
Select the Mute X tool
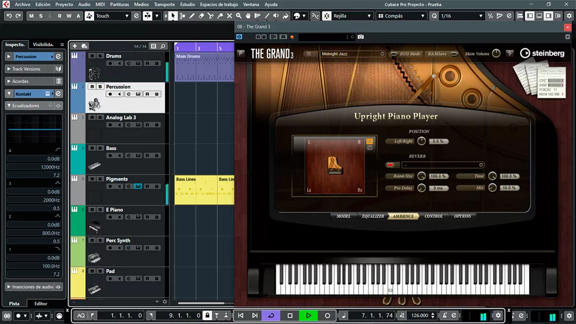229,16
